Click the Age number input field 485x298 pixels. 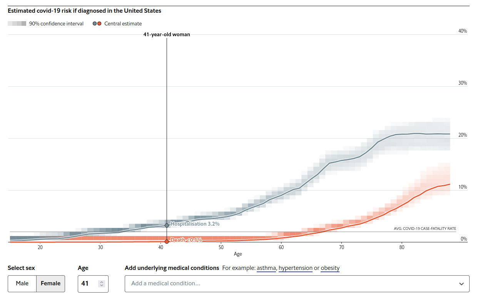tap(87, 284)
